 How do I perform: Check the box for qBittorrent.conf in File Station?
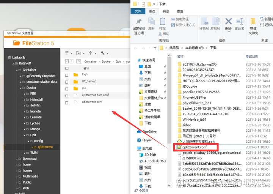click(67, 103)
